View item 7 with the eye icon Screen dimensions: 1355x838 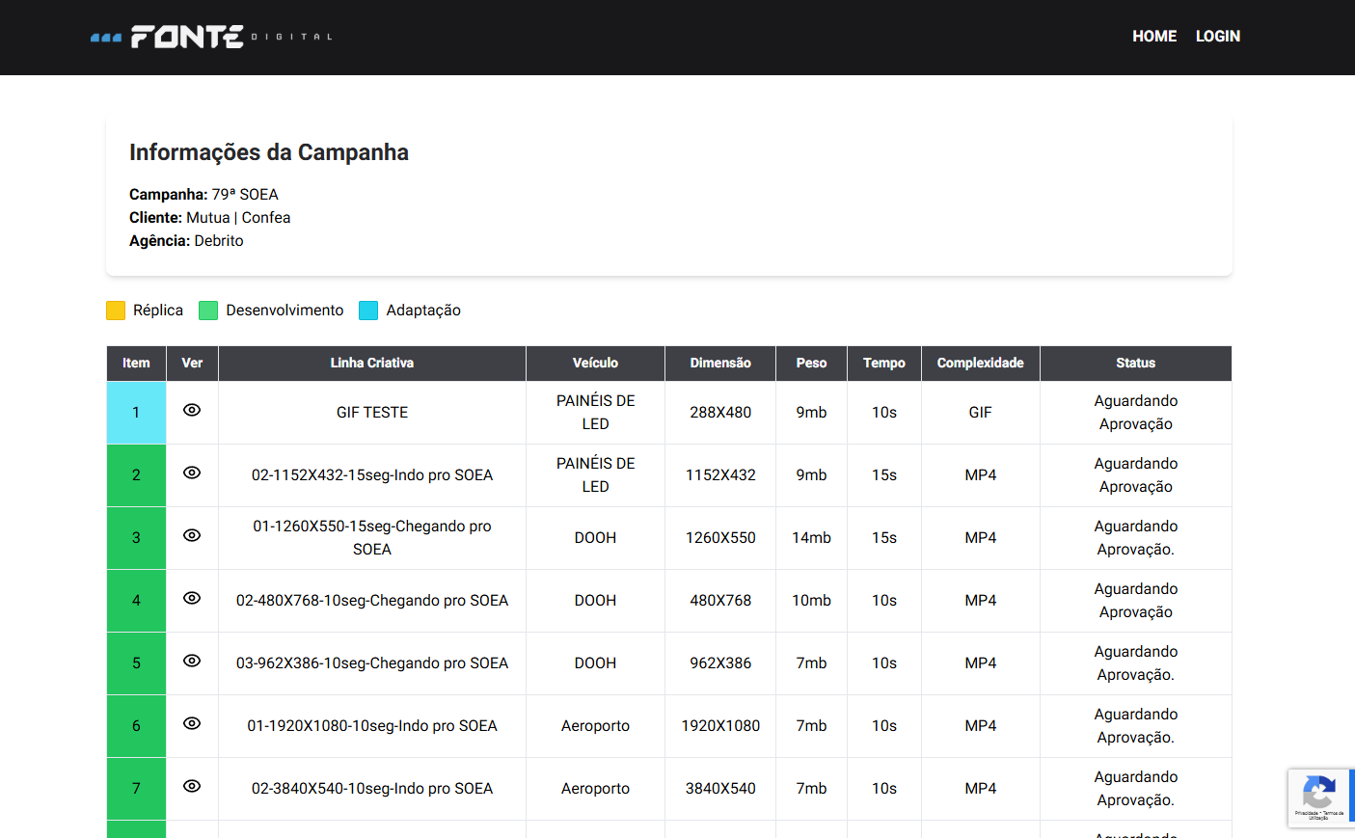(x=192, y=786)
